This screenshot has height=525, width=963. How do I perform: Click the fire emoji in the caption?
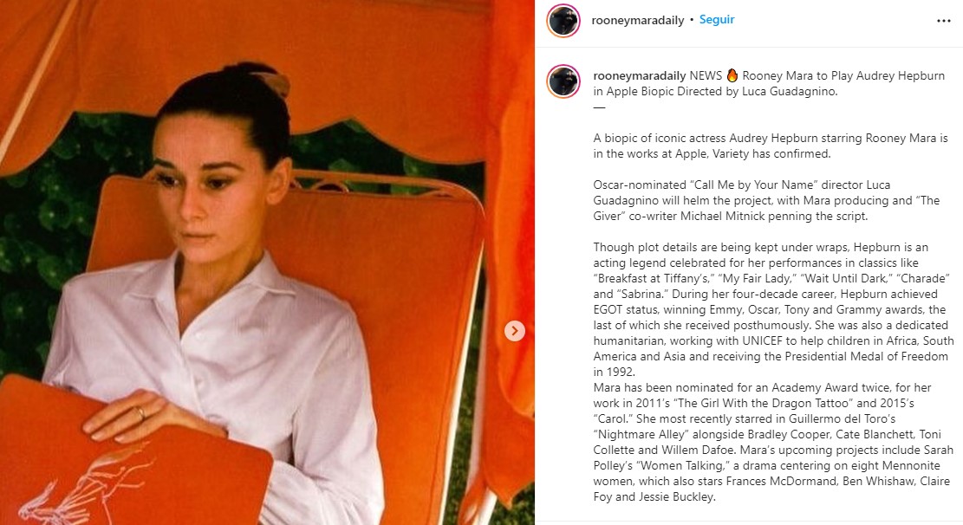732,75
